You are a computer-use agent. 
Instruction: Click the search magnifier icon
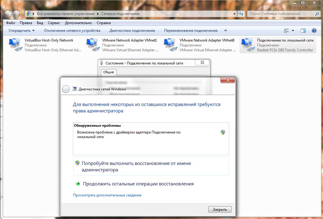317,14
